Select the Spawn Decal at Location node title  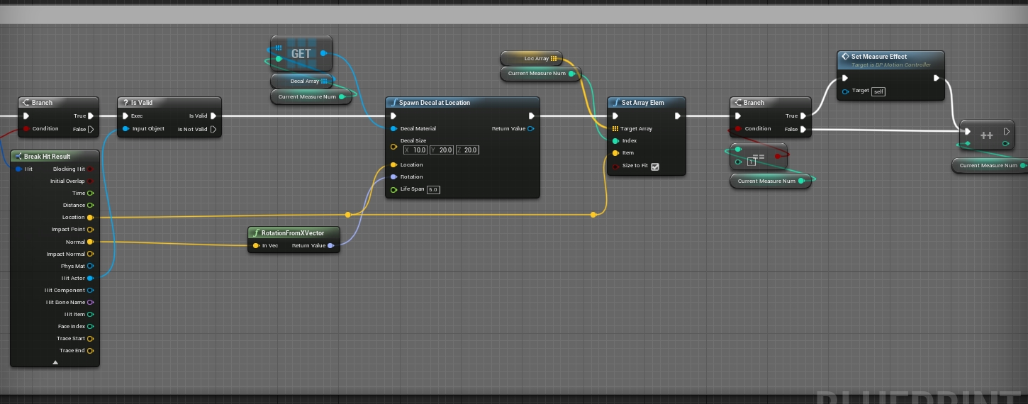click(x=435, y=103)
